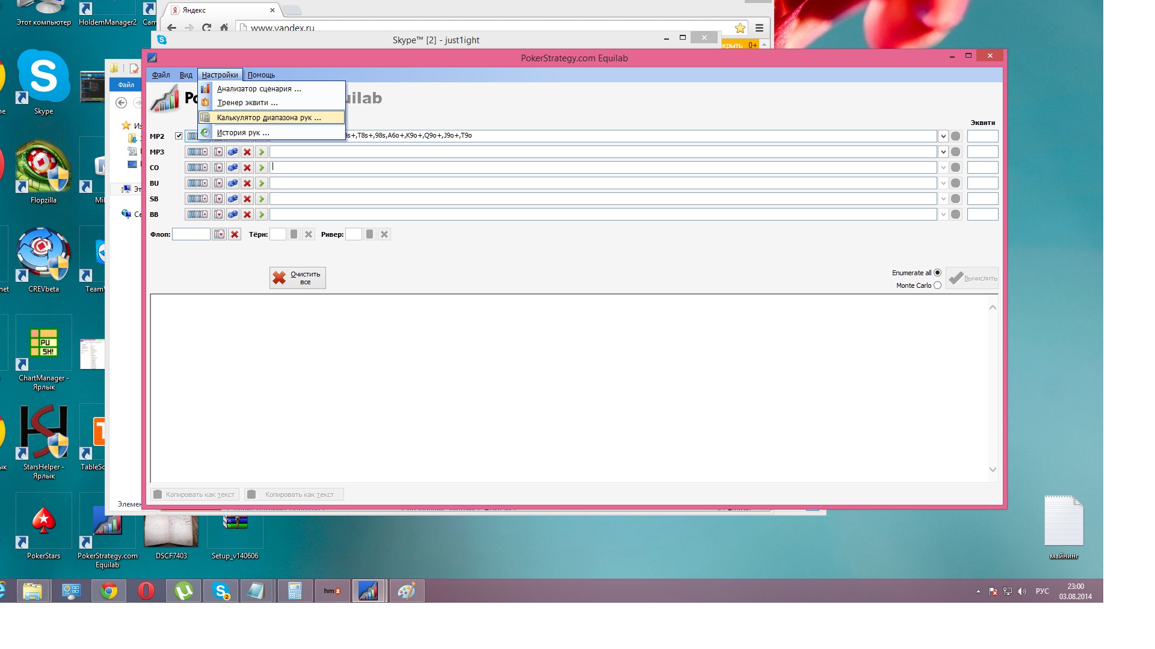Image resolution: width=1155 pixels, height=649 pixels.
Task: Clear SB row with red X
Action: 247,199
